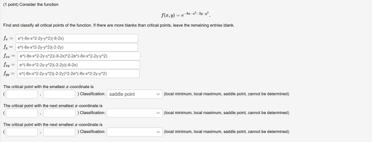Image resolution: width=392 pixels, height=142 pixels.
Task: Click x-coordinate box of second critical point
Action: point(22,113)
